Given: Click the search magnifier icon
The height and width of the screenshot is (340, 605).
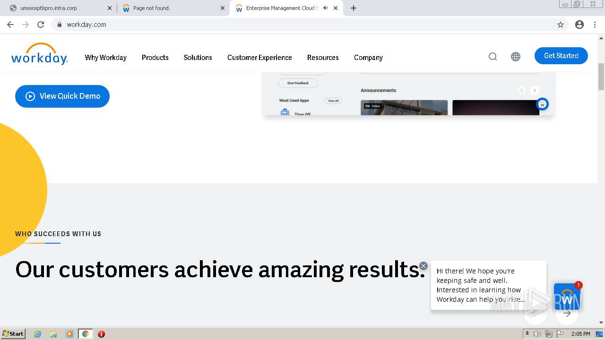Looking at the screenshot, I should (493, 57).
